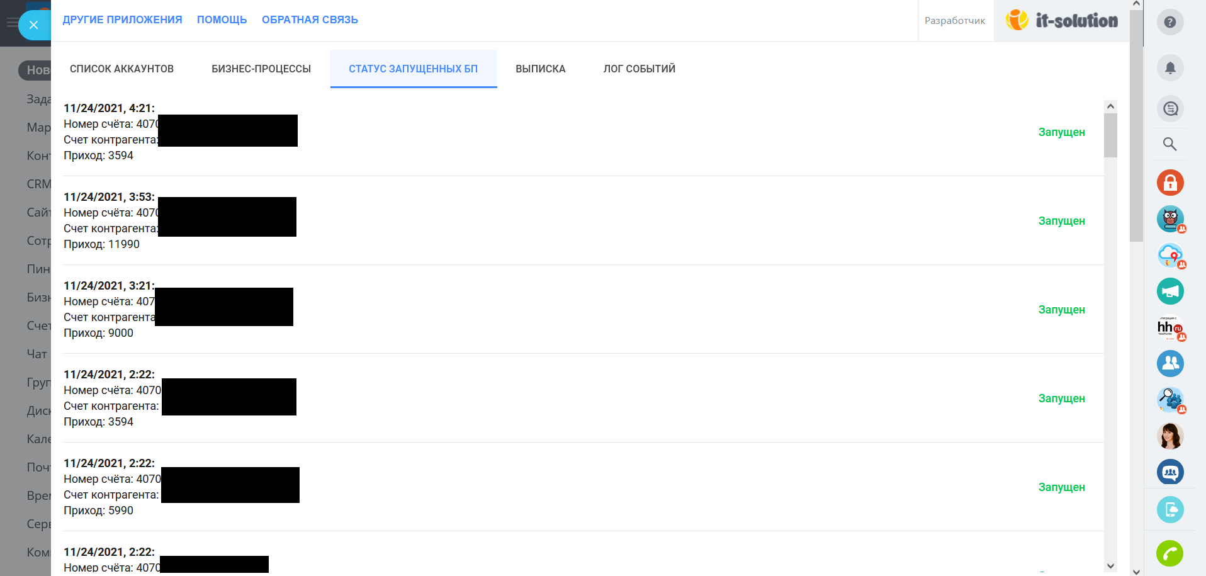Image resolution: width=1206 pixels, height=576 pixels.
Task: Open the notifications bell
Action: coord(1170,68)
